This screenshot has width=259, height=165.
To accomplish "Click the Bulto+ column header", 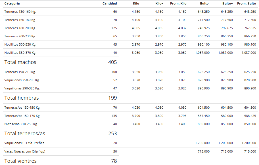I will (x=227, y=3).
